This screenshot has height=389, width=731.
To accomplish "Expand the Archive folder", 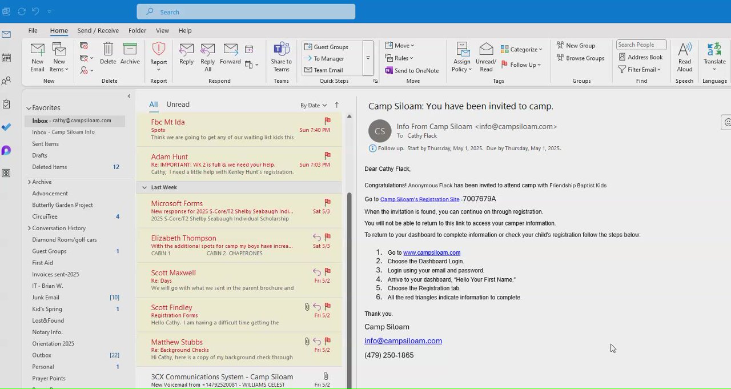I will click(29, 182).
